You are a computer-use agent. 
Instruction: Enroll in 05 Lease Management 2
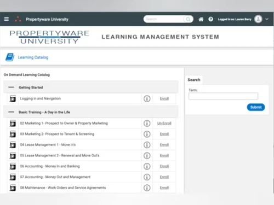pos(164,156)
